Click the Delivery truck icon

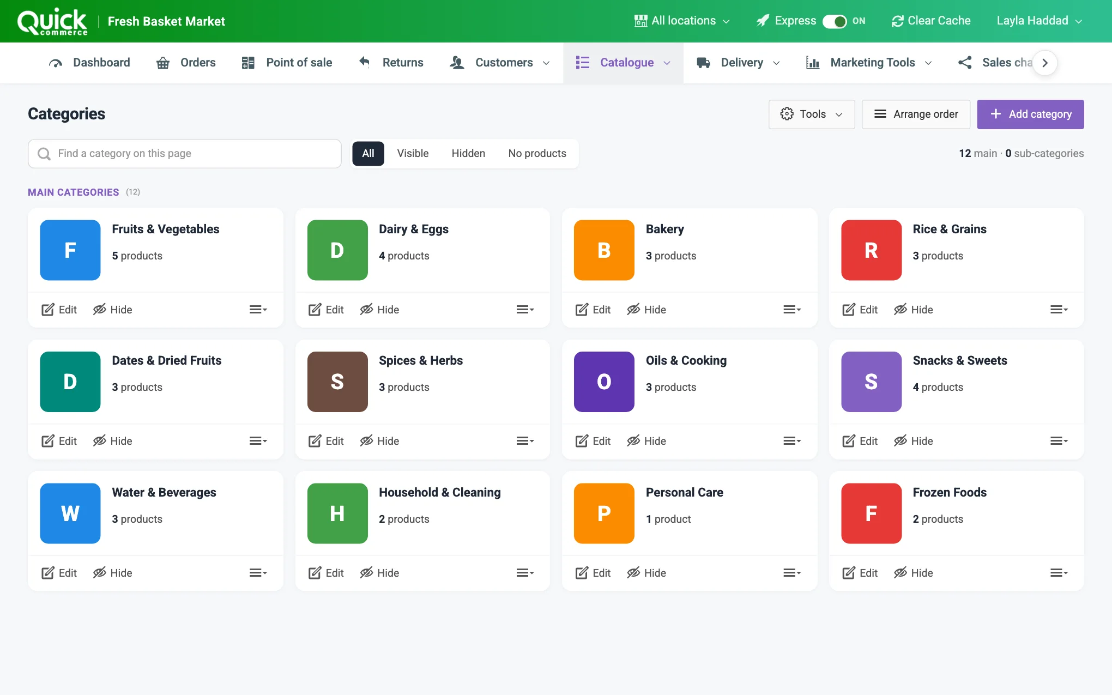pos(703,63)
